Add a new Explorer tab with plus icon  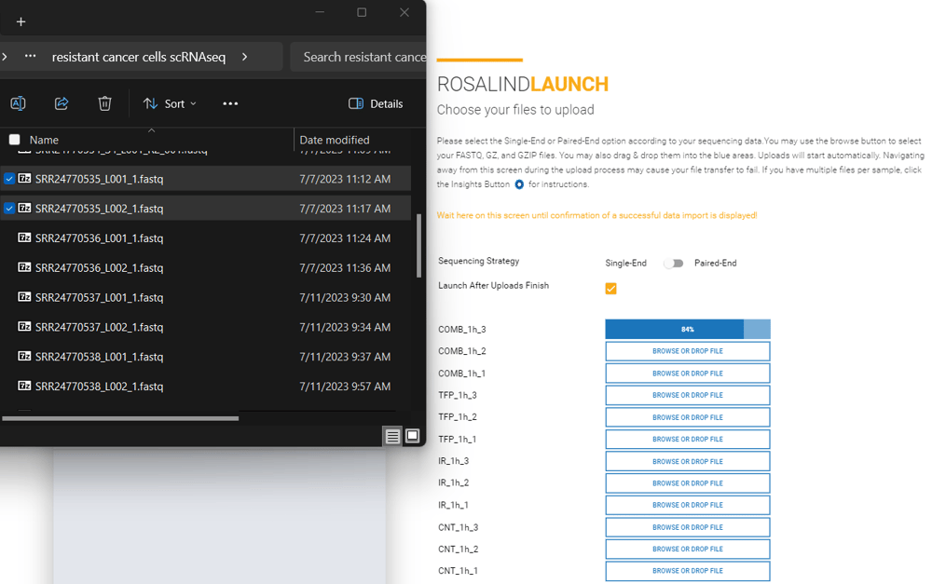(21, 22)
